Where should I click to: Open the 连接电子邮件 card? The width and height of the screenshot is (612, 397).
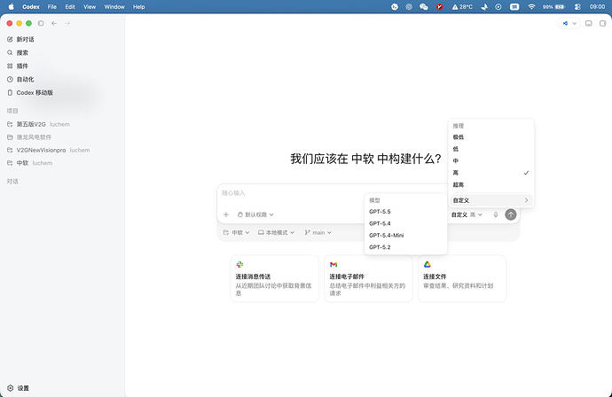(368, 278)
